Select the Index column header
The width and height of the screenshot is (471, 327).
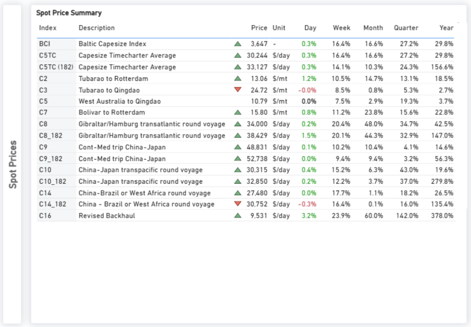coord(48,28)
